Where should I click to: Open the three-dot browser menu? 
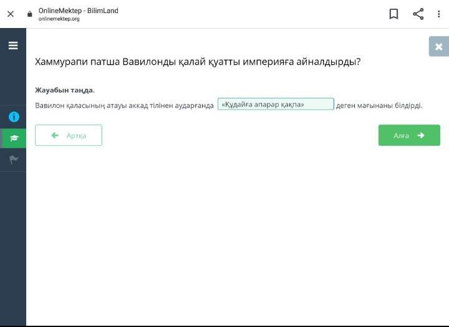coord(438,14)
